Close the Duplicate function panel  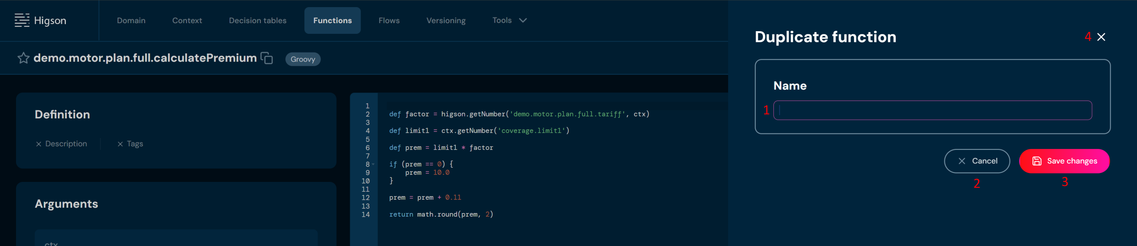point(1101,37)
